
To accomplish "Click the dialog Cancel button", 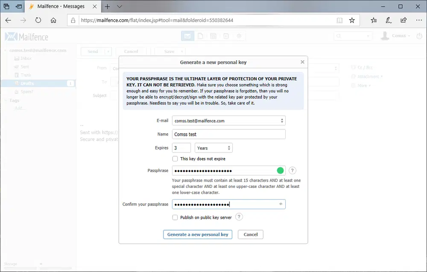I will 251,234.
